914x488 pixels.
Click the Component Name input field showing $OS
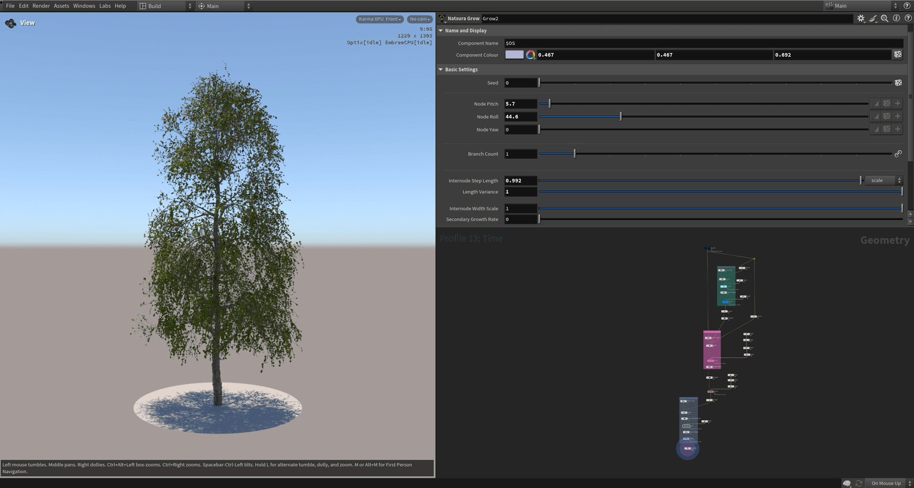pos(595,43)
